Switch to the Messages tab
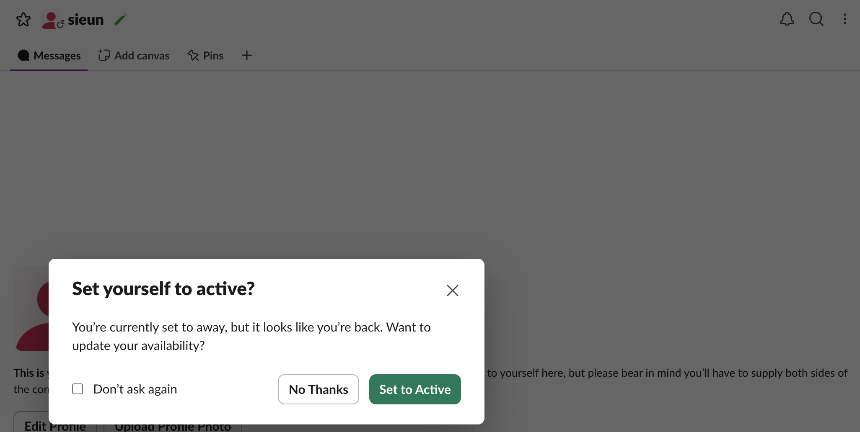The height and width of the screenshot is (432, 860). tap(49, 55)
